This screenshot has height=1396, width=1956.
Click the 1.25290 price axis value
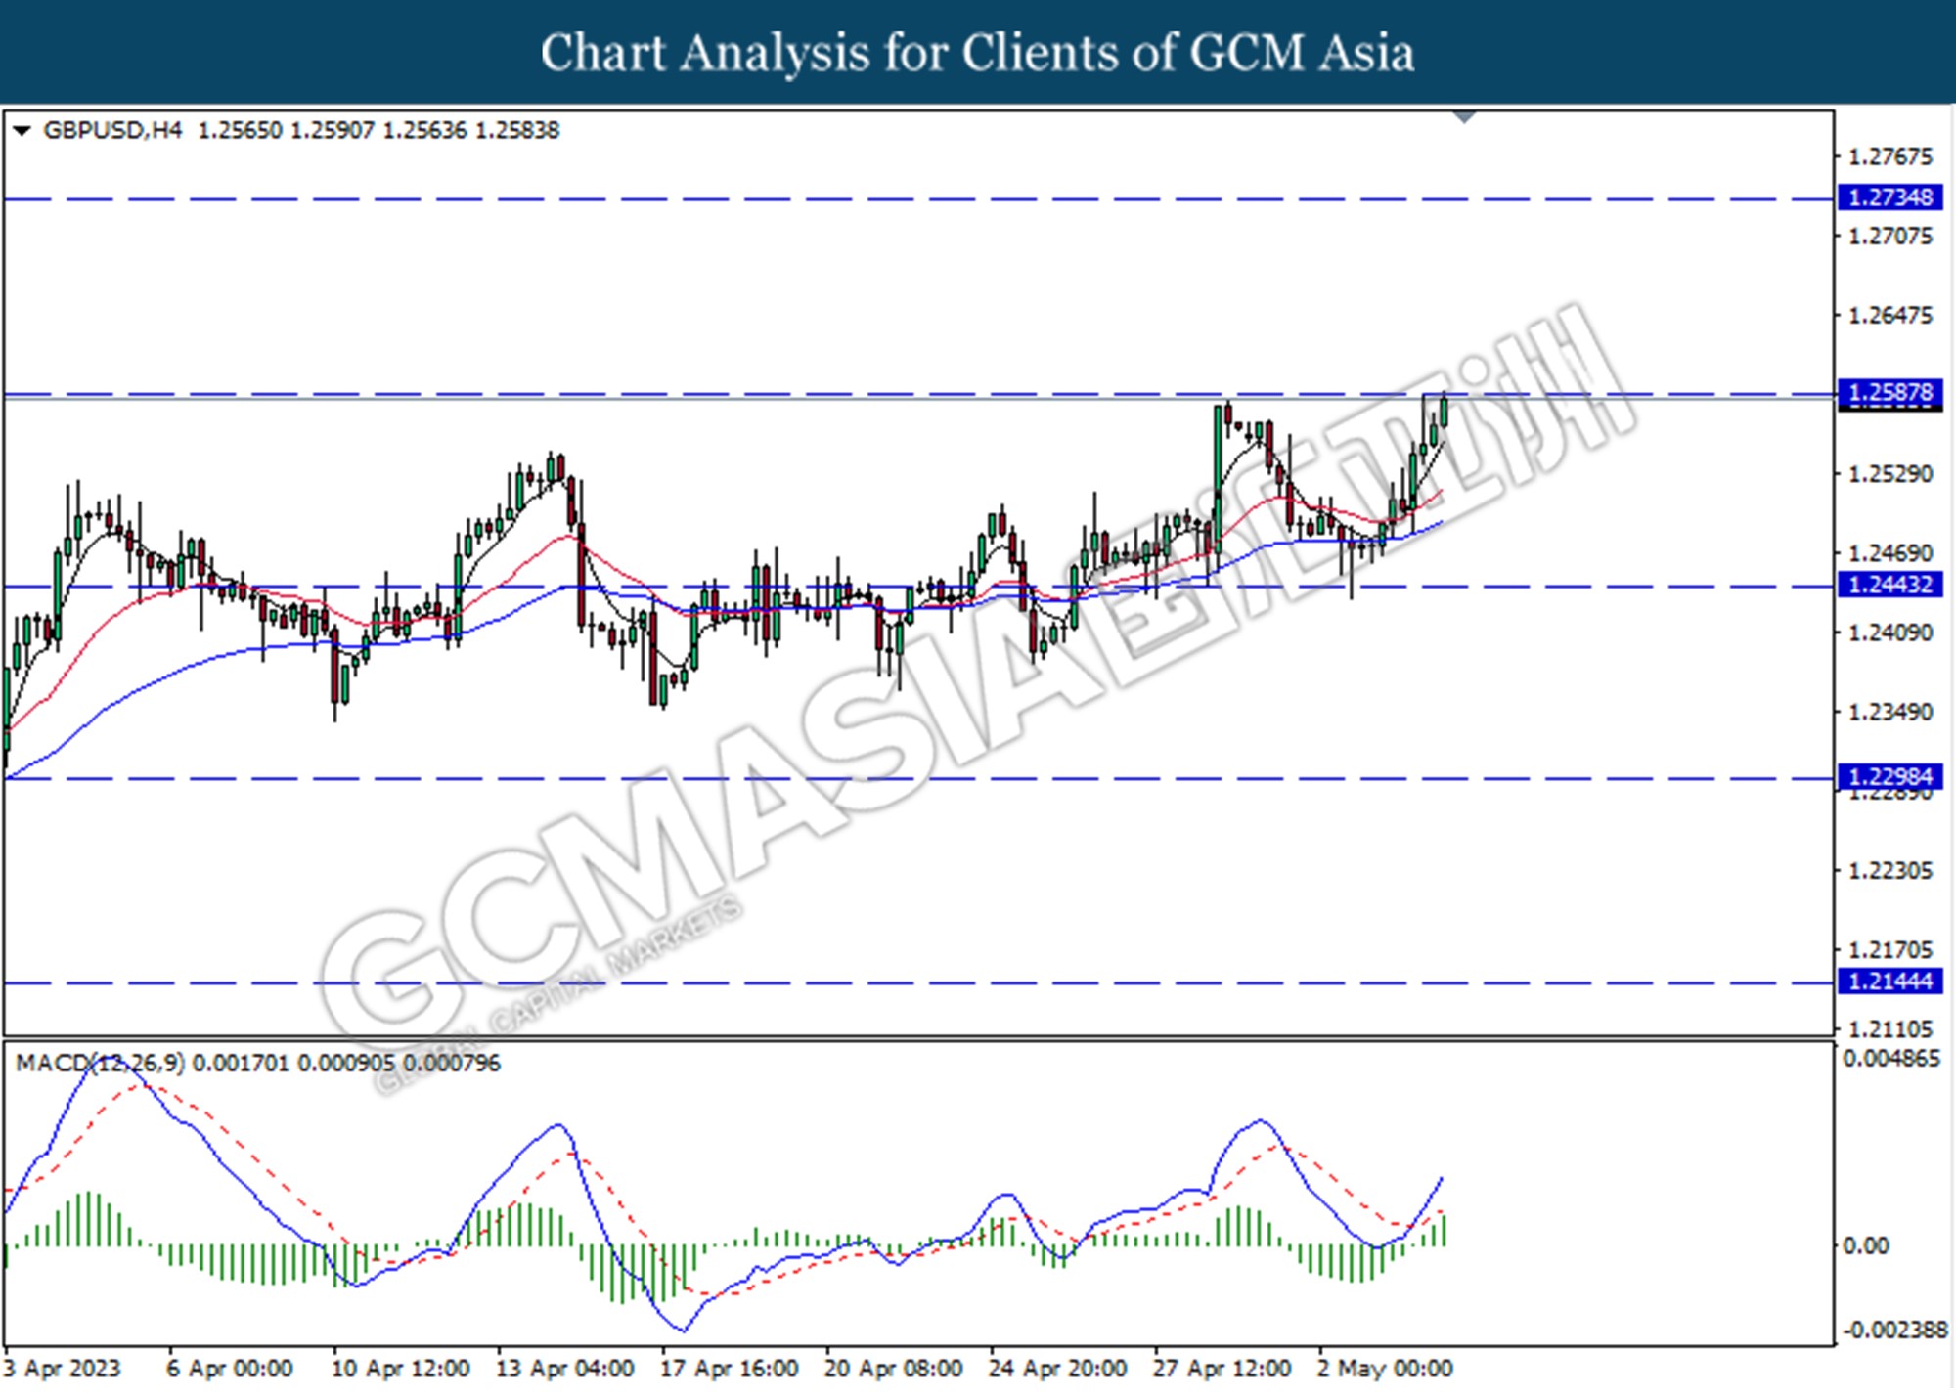[1890, 474]
